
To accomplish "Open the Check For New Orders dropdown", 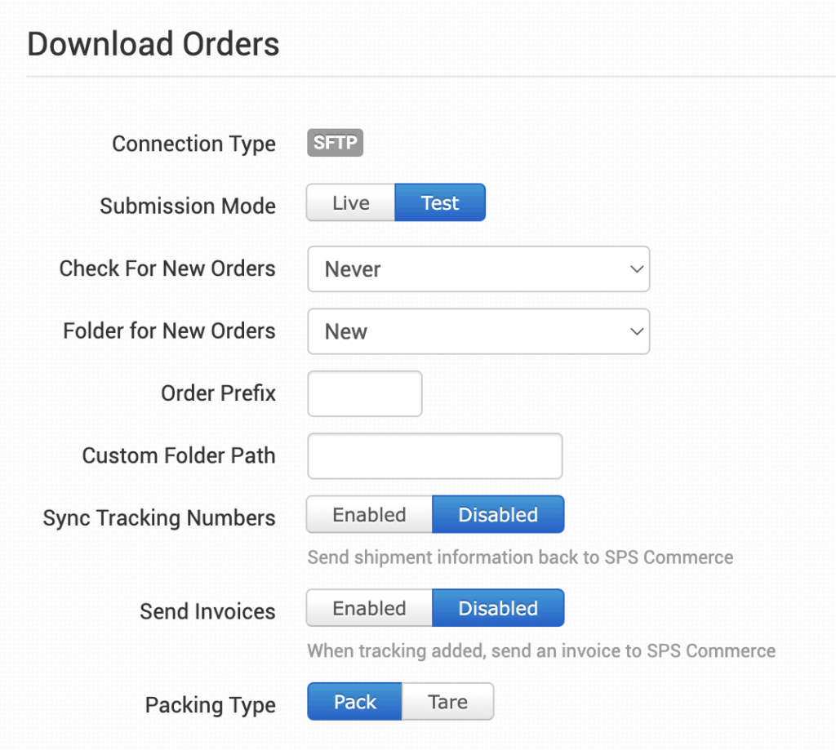I will (x=478, y=269).
